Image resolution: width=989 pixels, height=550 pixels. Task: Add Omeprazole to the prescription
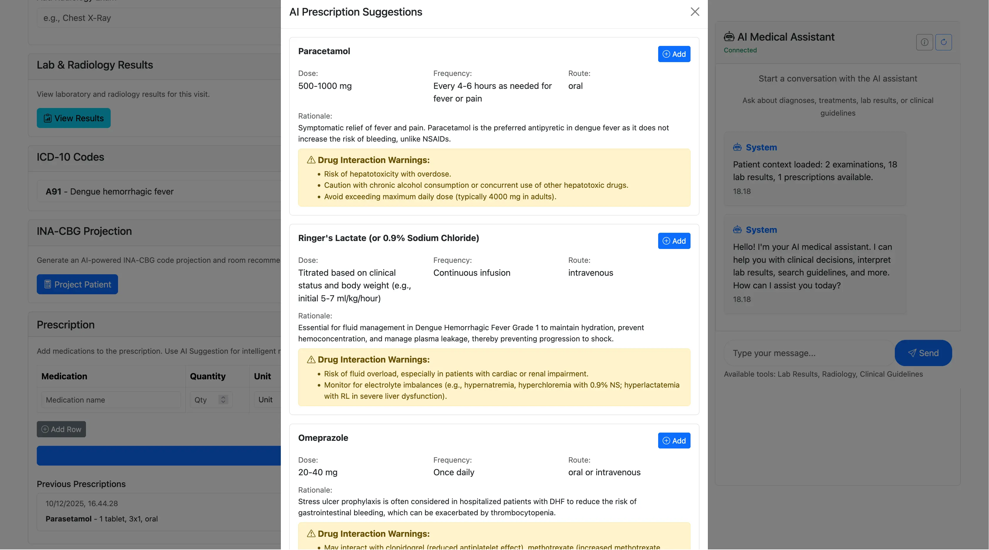(674, 441)
